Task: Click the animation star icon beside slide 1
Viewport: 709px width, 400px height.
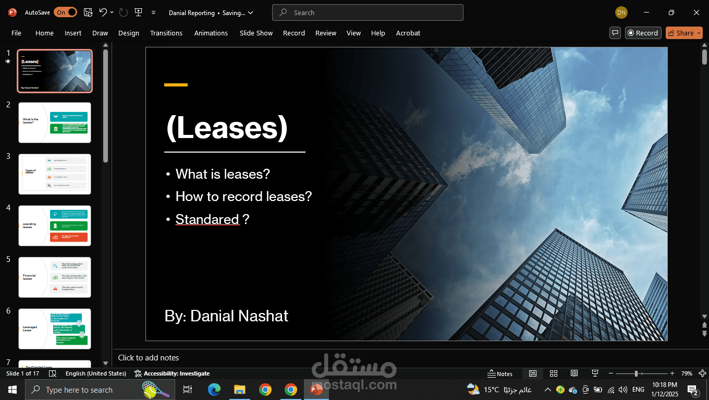Action: coord(8,61)
